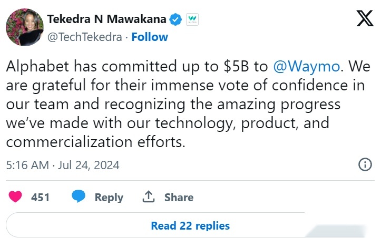Viewport: 381px width, 238px height.
Task: Click the blue reply speech bubble icon
Action: tap(79, 196)
